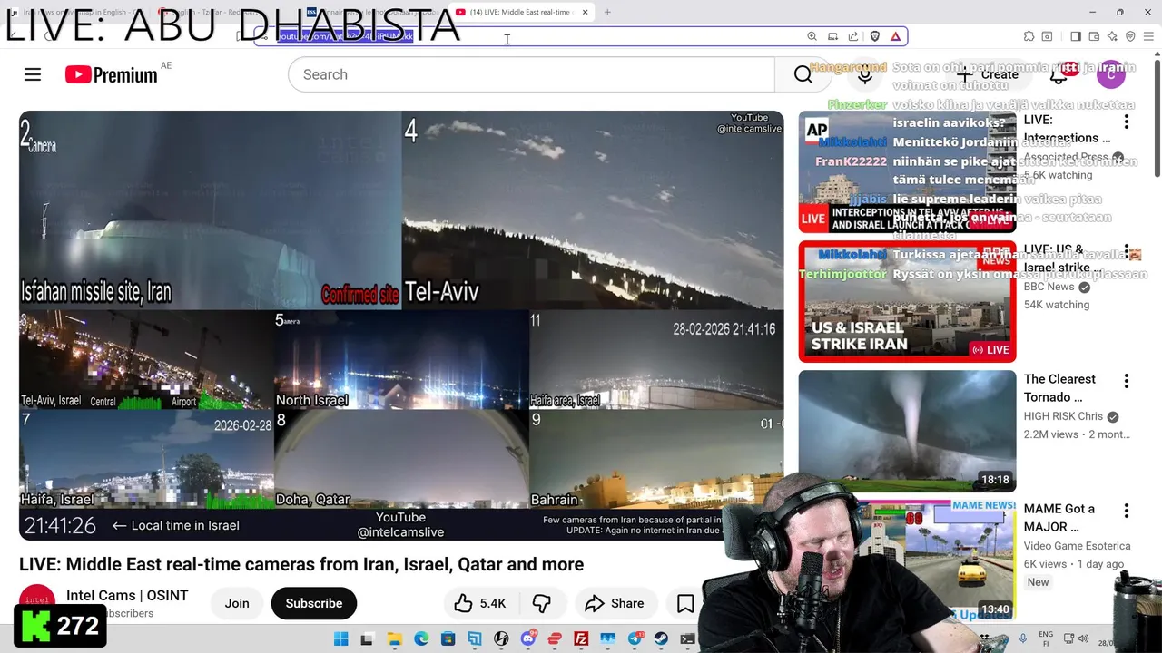This screenshot has height=653, width=1162.
Task: Dislike the Intel Cams live video
Action: click(x=542, y=603)
